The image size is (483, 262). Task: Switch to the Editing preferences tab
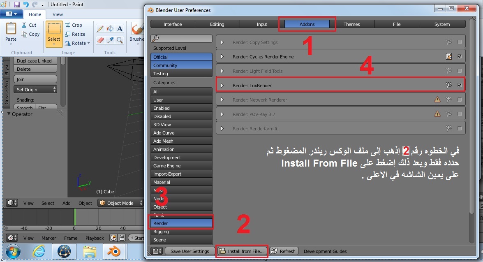click(x=217, y=24)
